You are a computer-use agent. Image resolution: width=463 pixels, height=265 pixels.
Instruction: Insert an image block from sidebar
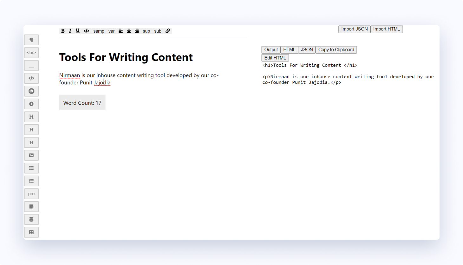[31, 155]
